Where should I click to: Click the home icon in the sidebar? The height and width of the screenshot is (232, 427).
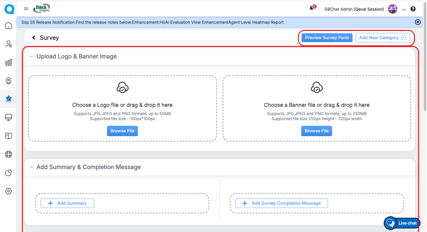click(9, 26)
